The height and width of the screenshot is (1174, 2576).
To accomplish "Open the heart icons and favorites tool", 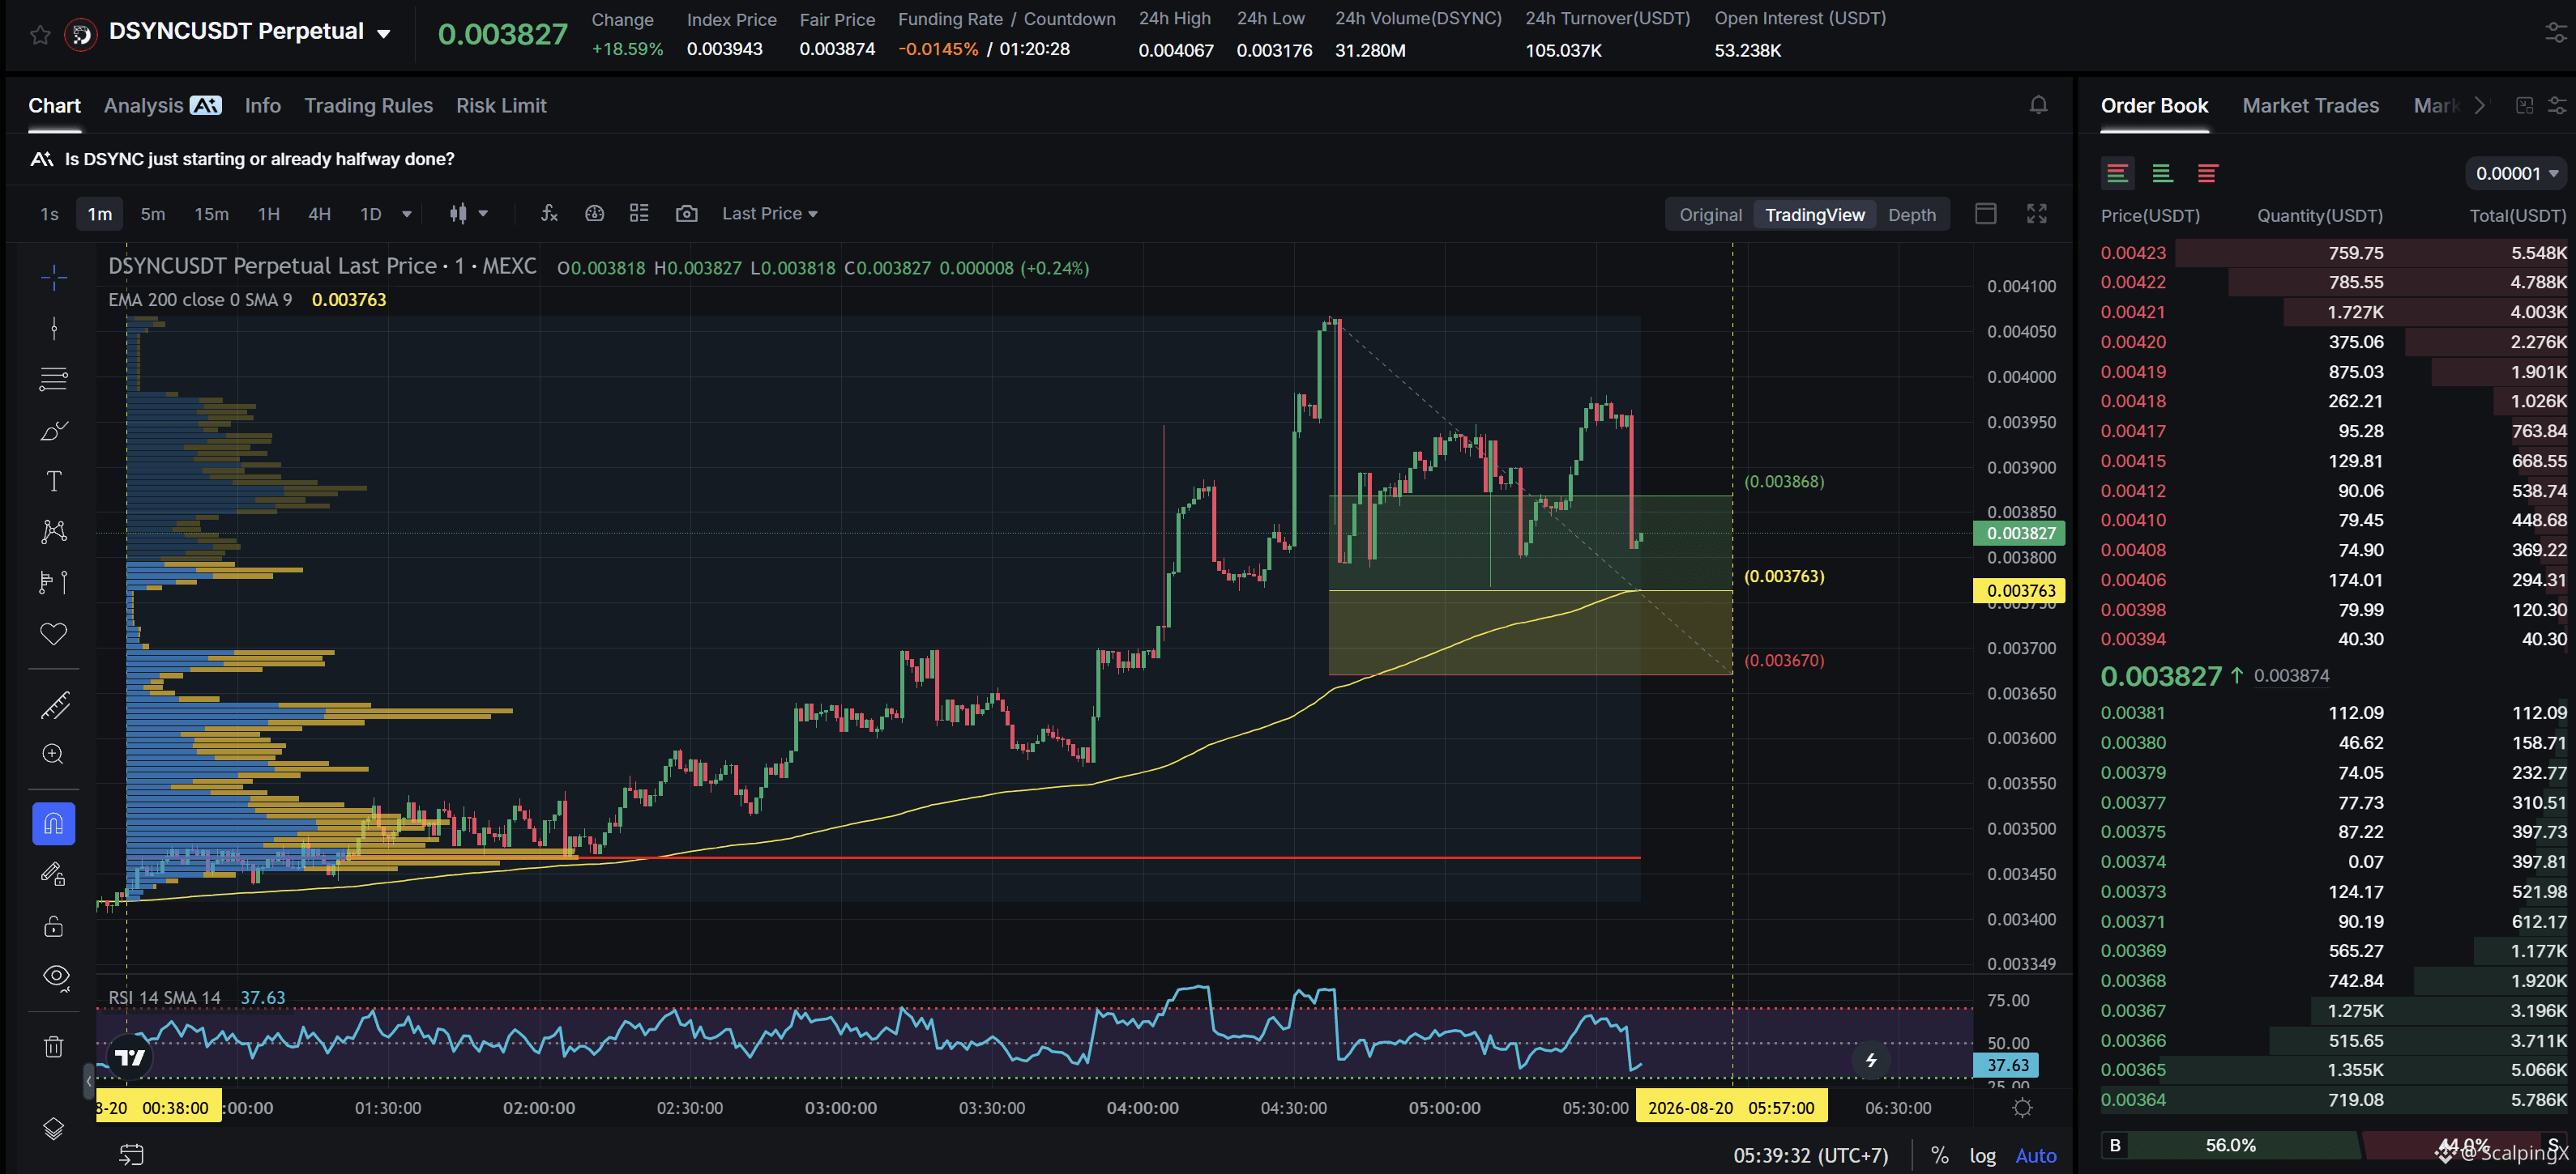I will (54, 633).
